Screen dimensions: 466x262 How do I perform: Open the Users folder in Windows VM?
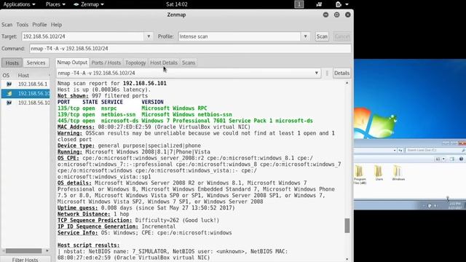379,173
